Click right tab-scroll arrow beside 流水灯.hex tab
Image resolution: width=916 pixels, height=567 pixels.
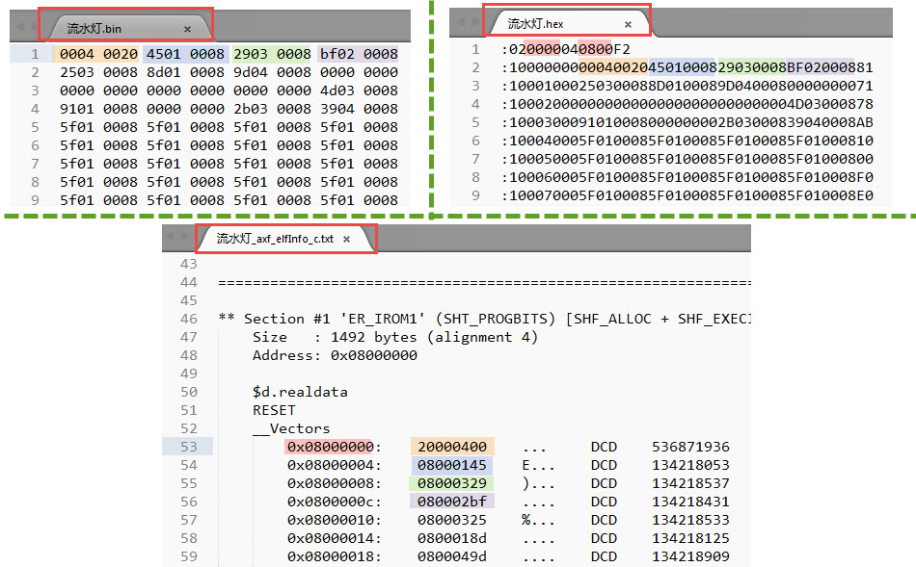(474, 23)
